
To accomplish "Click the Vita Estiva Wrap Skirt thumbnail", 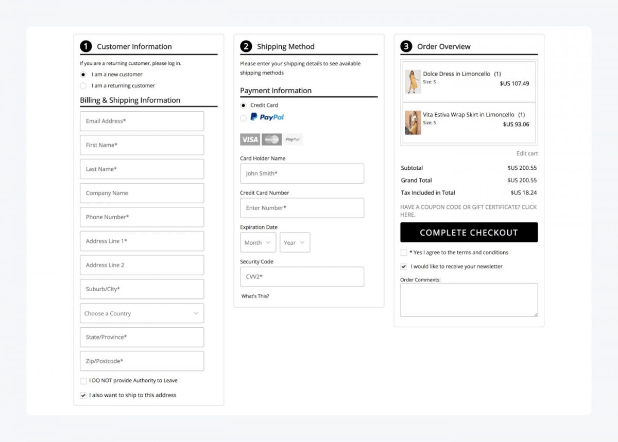I will pyautogui.click(x=413, y=122).
